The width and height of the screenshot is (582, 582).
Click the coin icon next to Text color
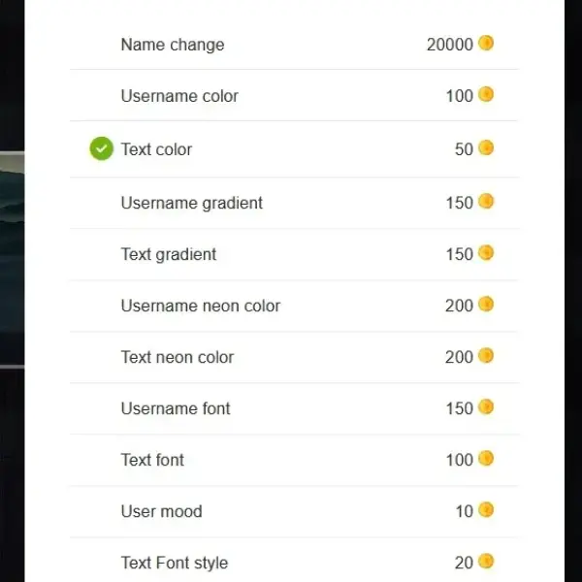click(x=486, y=147)
